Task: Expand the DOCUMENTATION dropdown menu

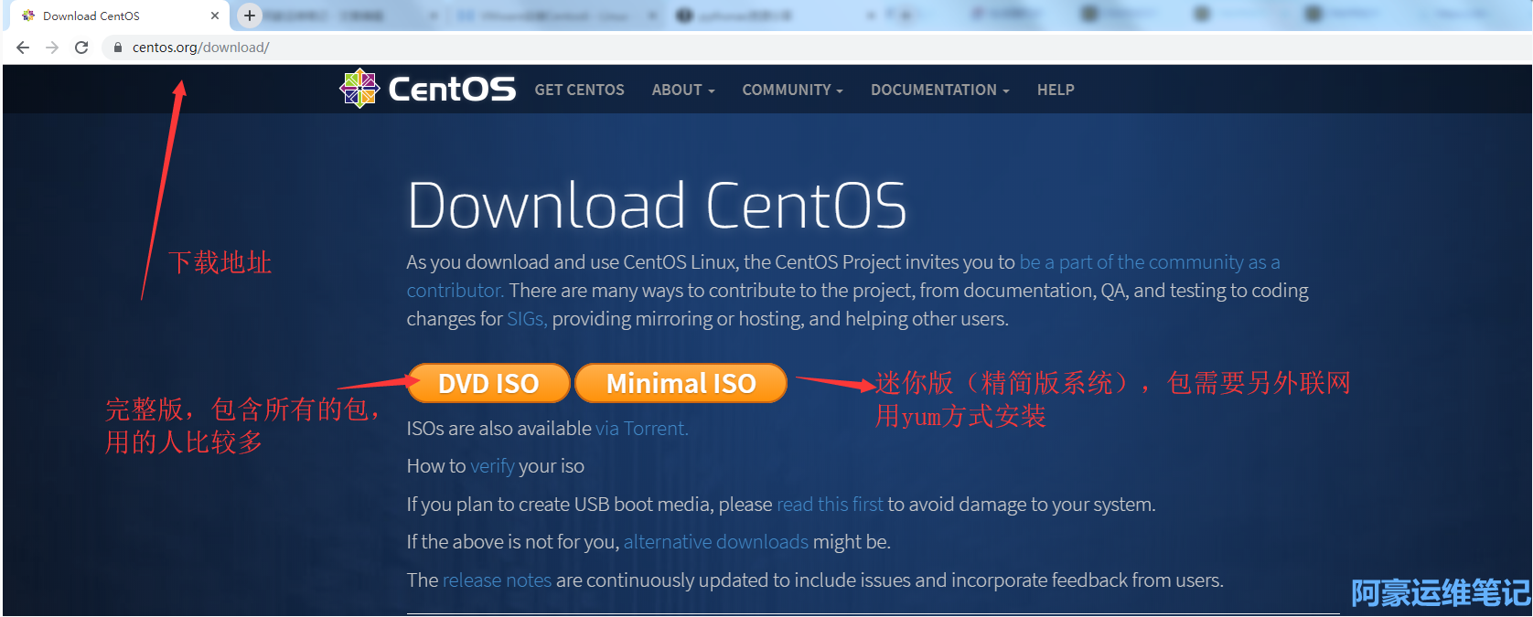Action: pos(939,90)
